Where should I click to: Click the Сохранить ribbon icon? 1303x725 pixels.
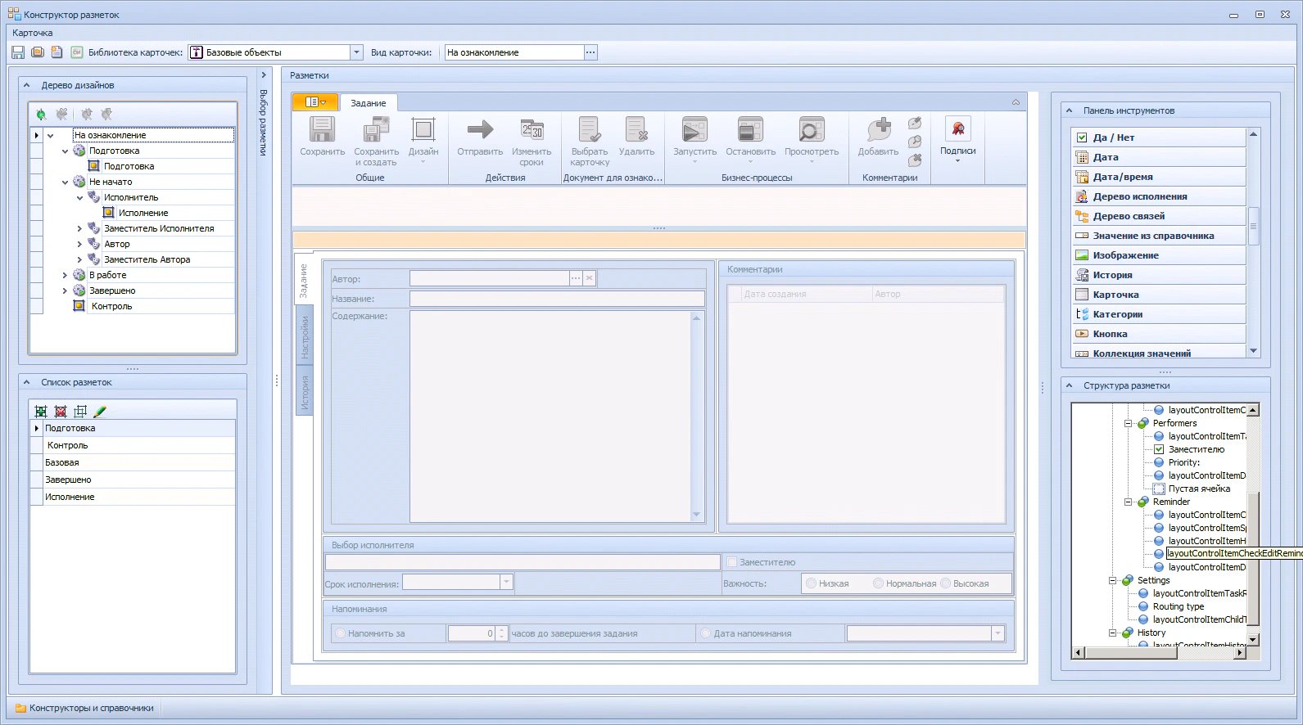coord(322,129)
